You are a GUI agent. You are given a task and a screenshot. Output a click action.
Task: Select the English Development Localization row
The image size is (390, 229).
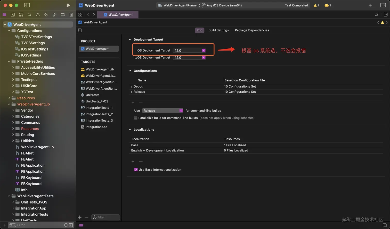(256, 150)
